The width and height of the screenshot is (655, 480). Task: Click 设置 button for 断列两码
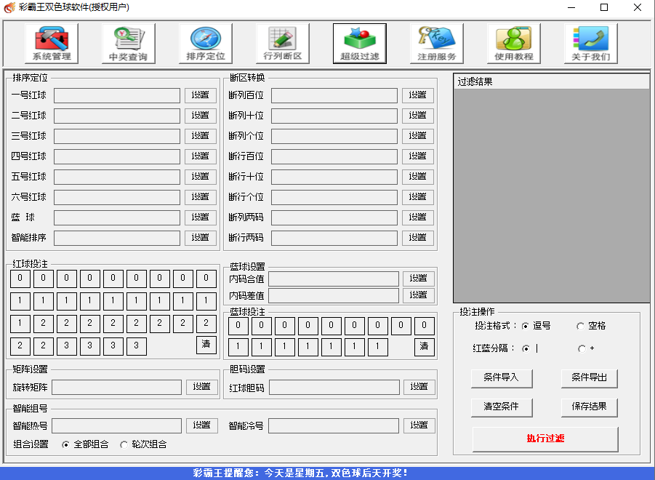pyautogui.click(x=418, y=217)
